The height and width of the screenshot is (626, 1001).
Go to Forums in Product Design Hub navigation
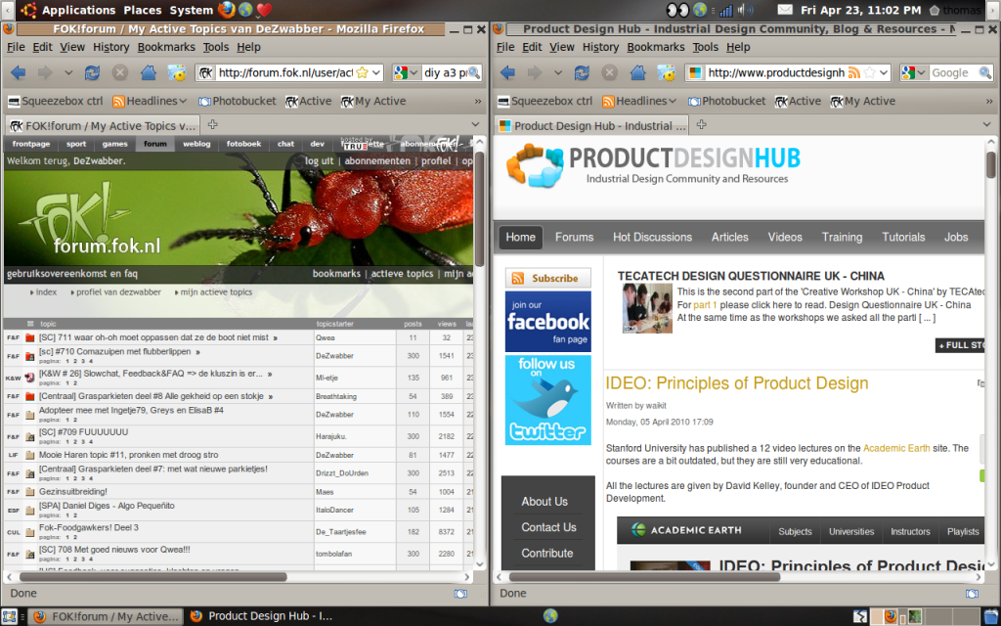coord(574,237)
